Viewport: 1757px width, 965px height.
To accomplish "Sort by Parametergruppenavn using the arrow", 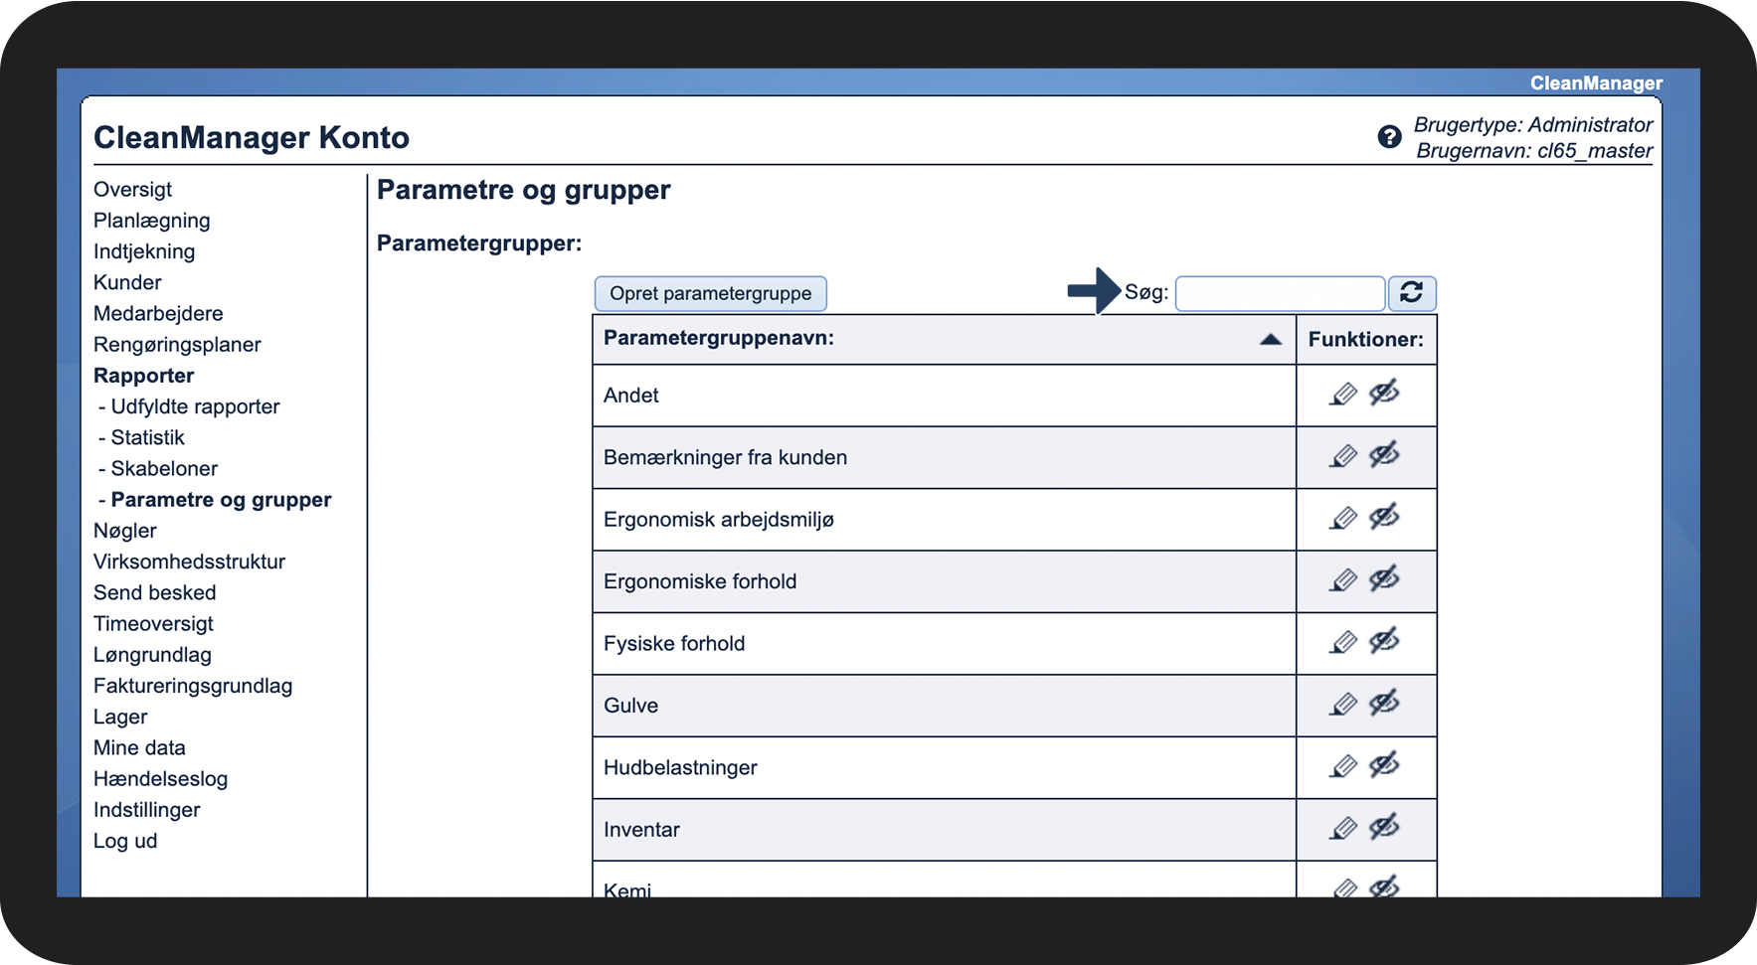I will point(1270,339).
